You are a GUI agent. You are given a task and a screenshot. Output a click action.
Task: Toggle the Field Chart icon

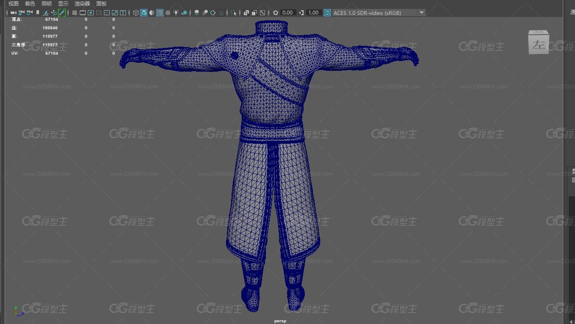pos(107,13)
